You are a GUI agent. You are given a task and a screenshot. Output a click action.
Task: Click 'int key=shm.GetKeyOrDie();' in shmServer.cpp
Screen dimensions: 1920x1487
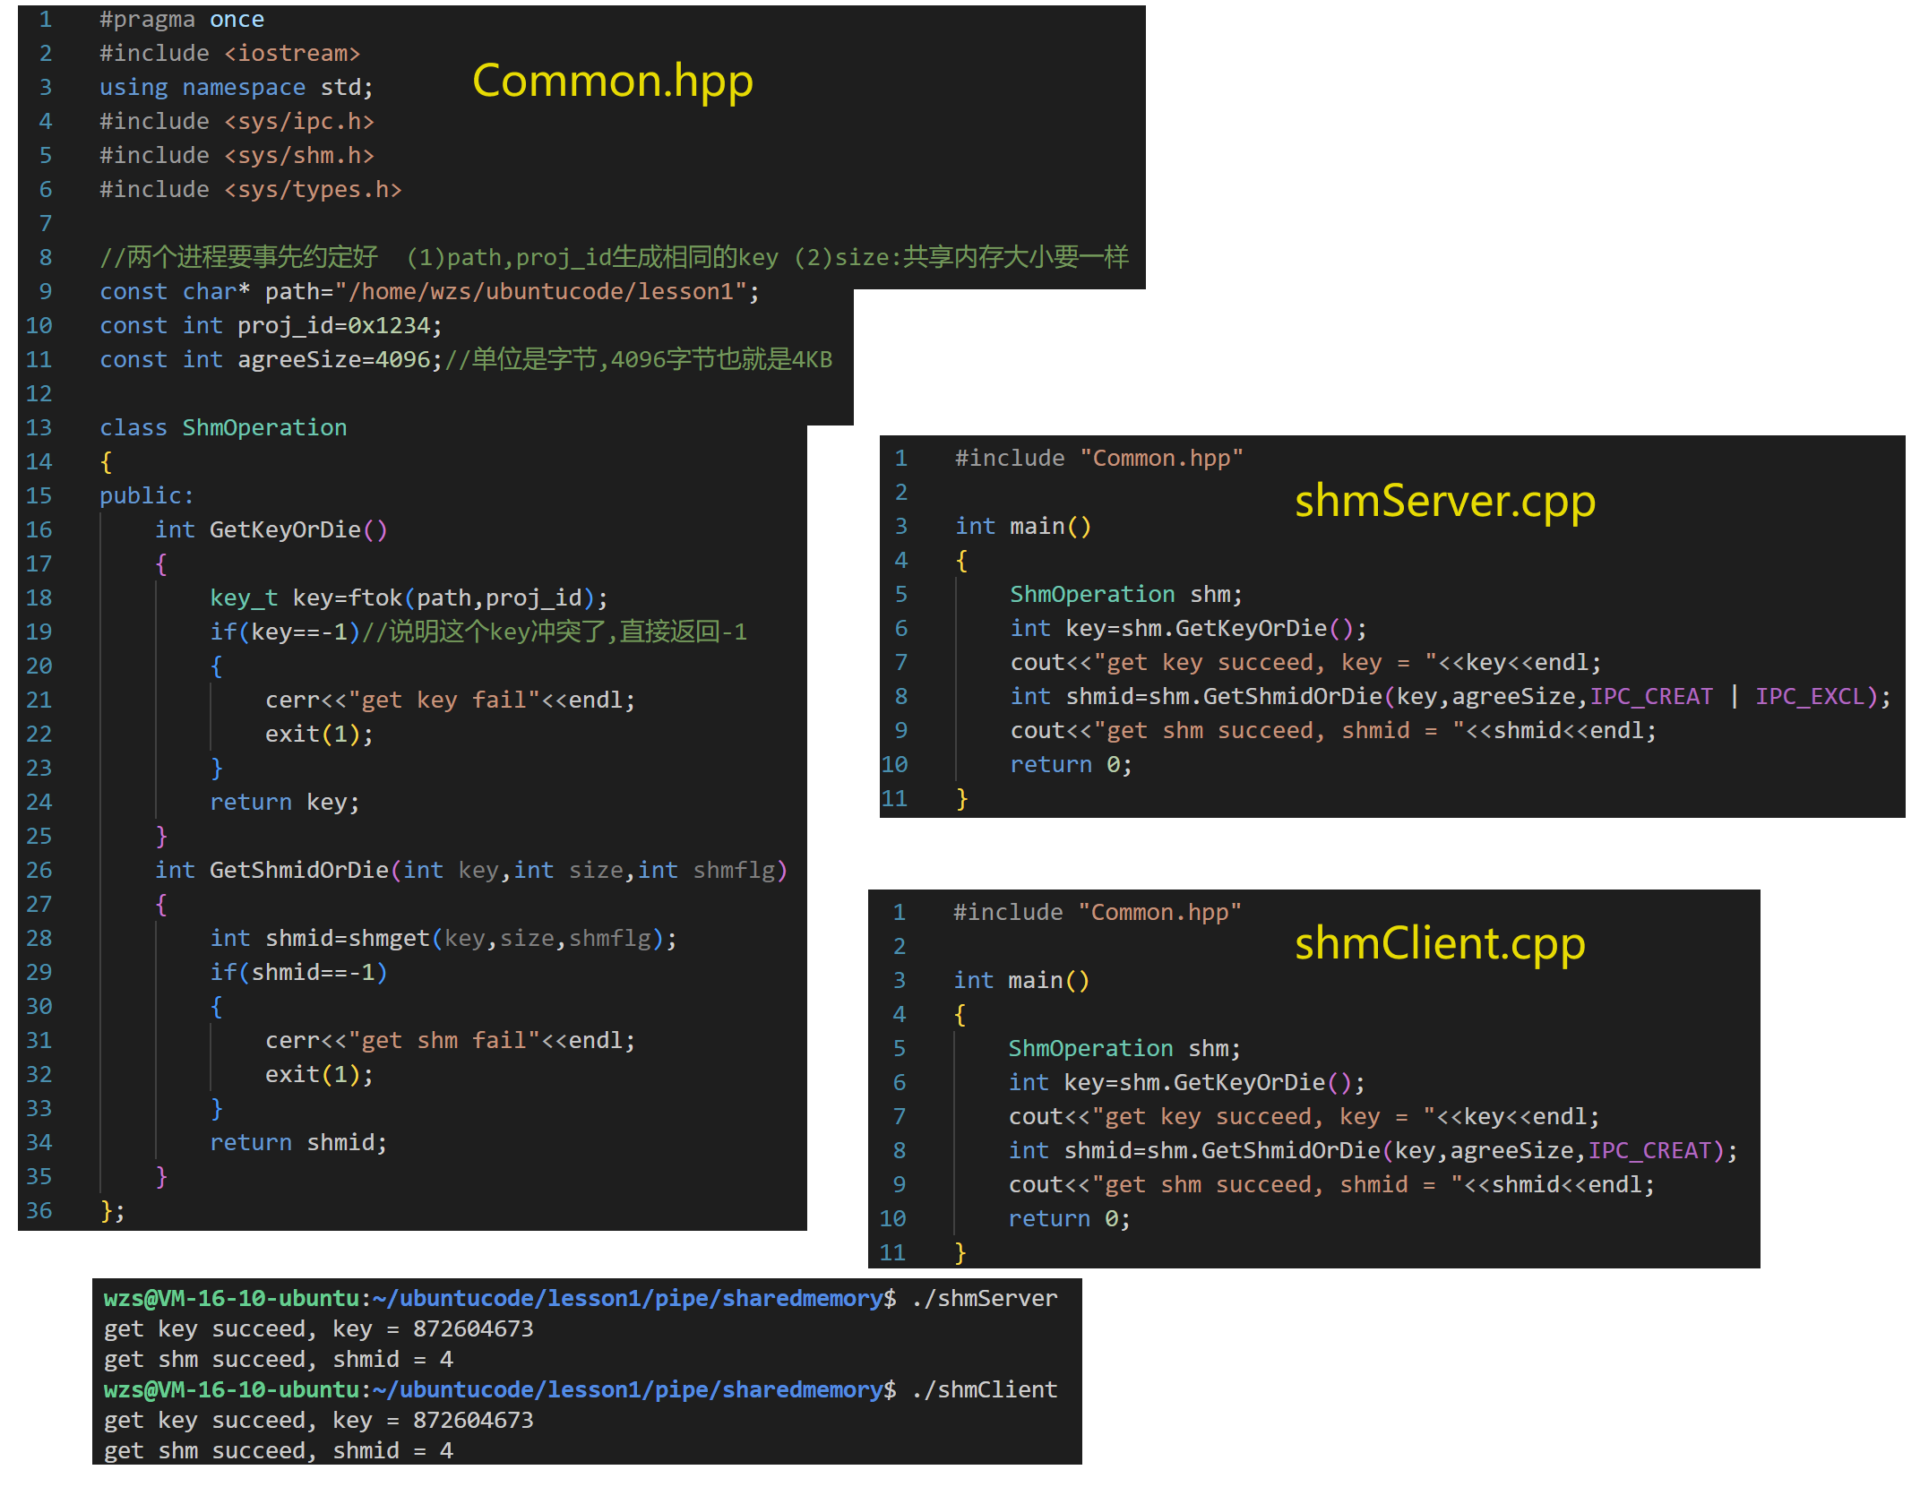pyautogui.click(x=1189, y=629)
